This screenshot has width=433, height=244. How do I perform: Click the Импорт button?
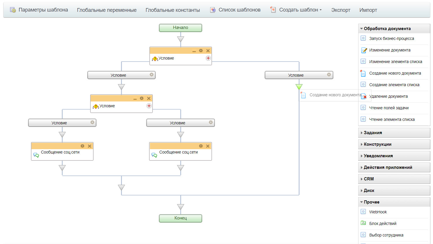[x=368, y=10]
